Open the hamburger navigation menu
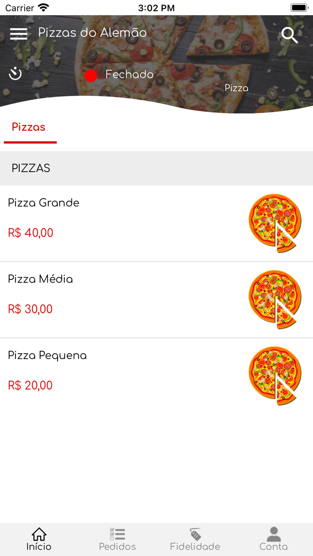The image size is (313, 556). coord(19,34)
